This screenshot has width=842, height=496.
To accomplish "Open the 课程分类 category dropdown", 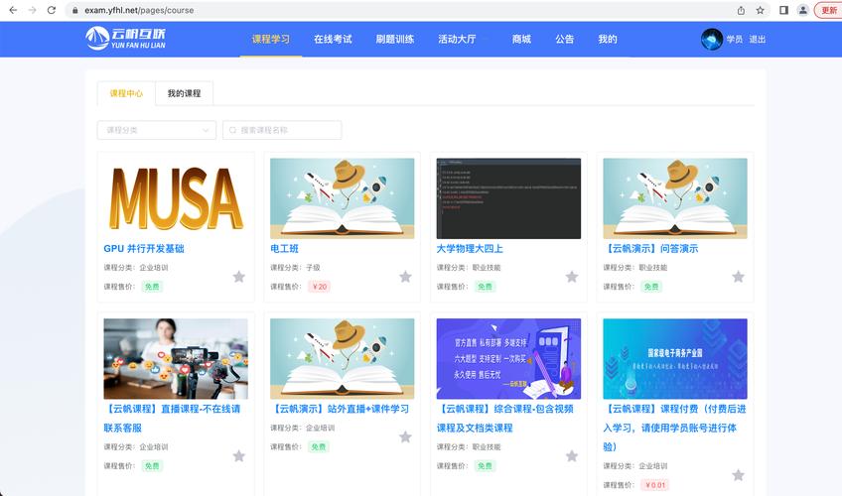I will click(157, 130).
